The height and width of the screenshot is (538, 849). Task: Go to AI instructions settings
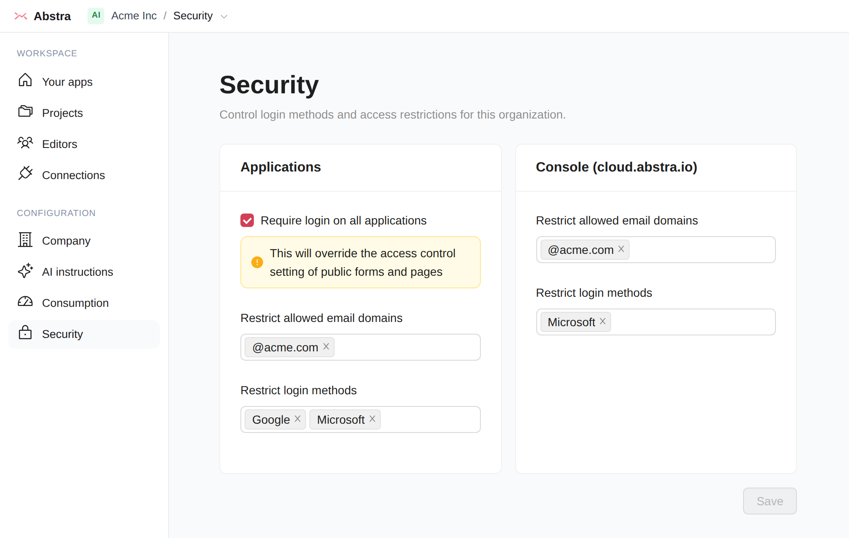84,272
